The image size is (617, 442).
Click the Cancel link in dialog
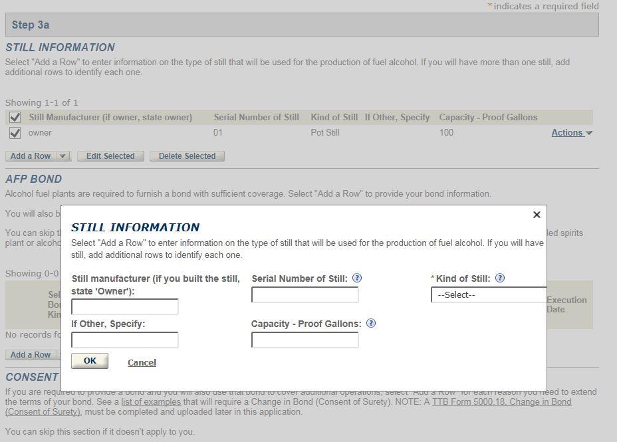(142, 362)
